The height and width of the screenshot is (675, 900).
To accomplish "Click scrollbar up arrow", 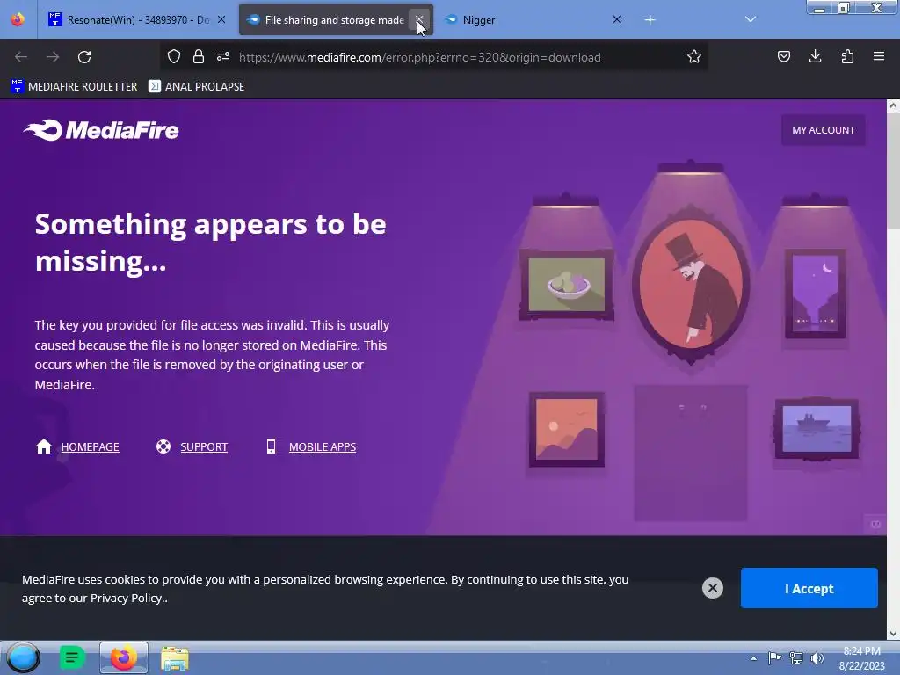I will point(893,105).
